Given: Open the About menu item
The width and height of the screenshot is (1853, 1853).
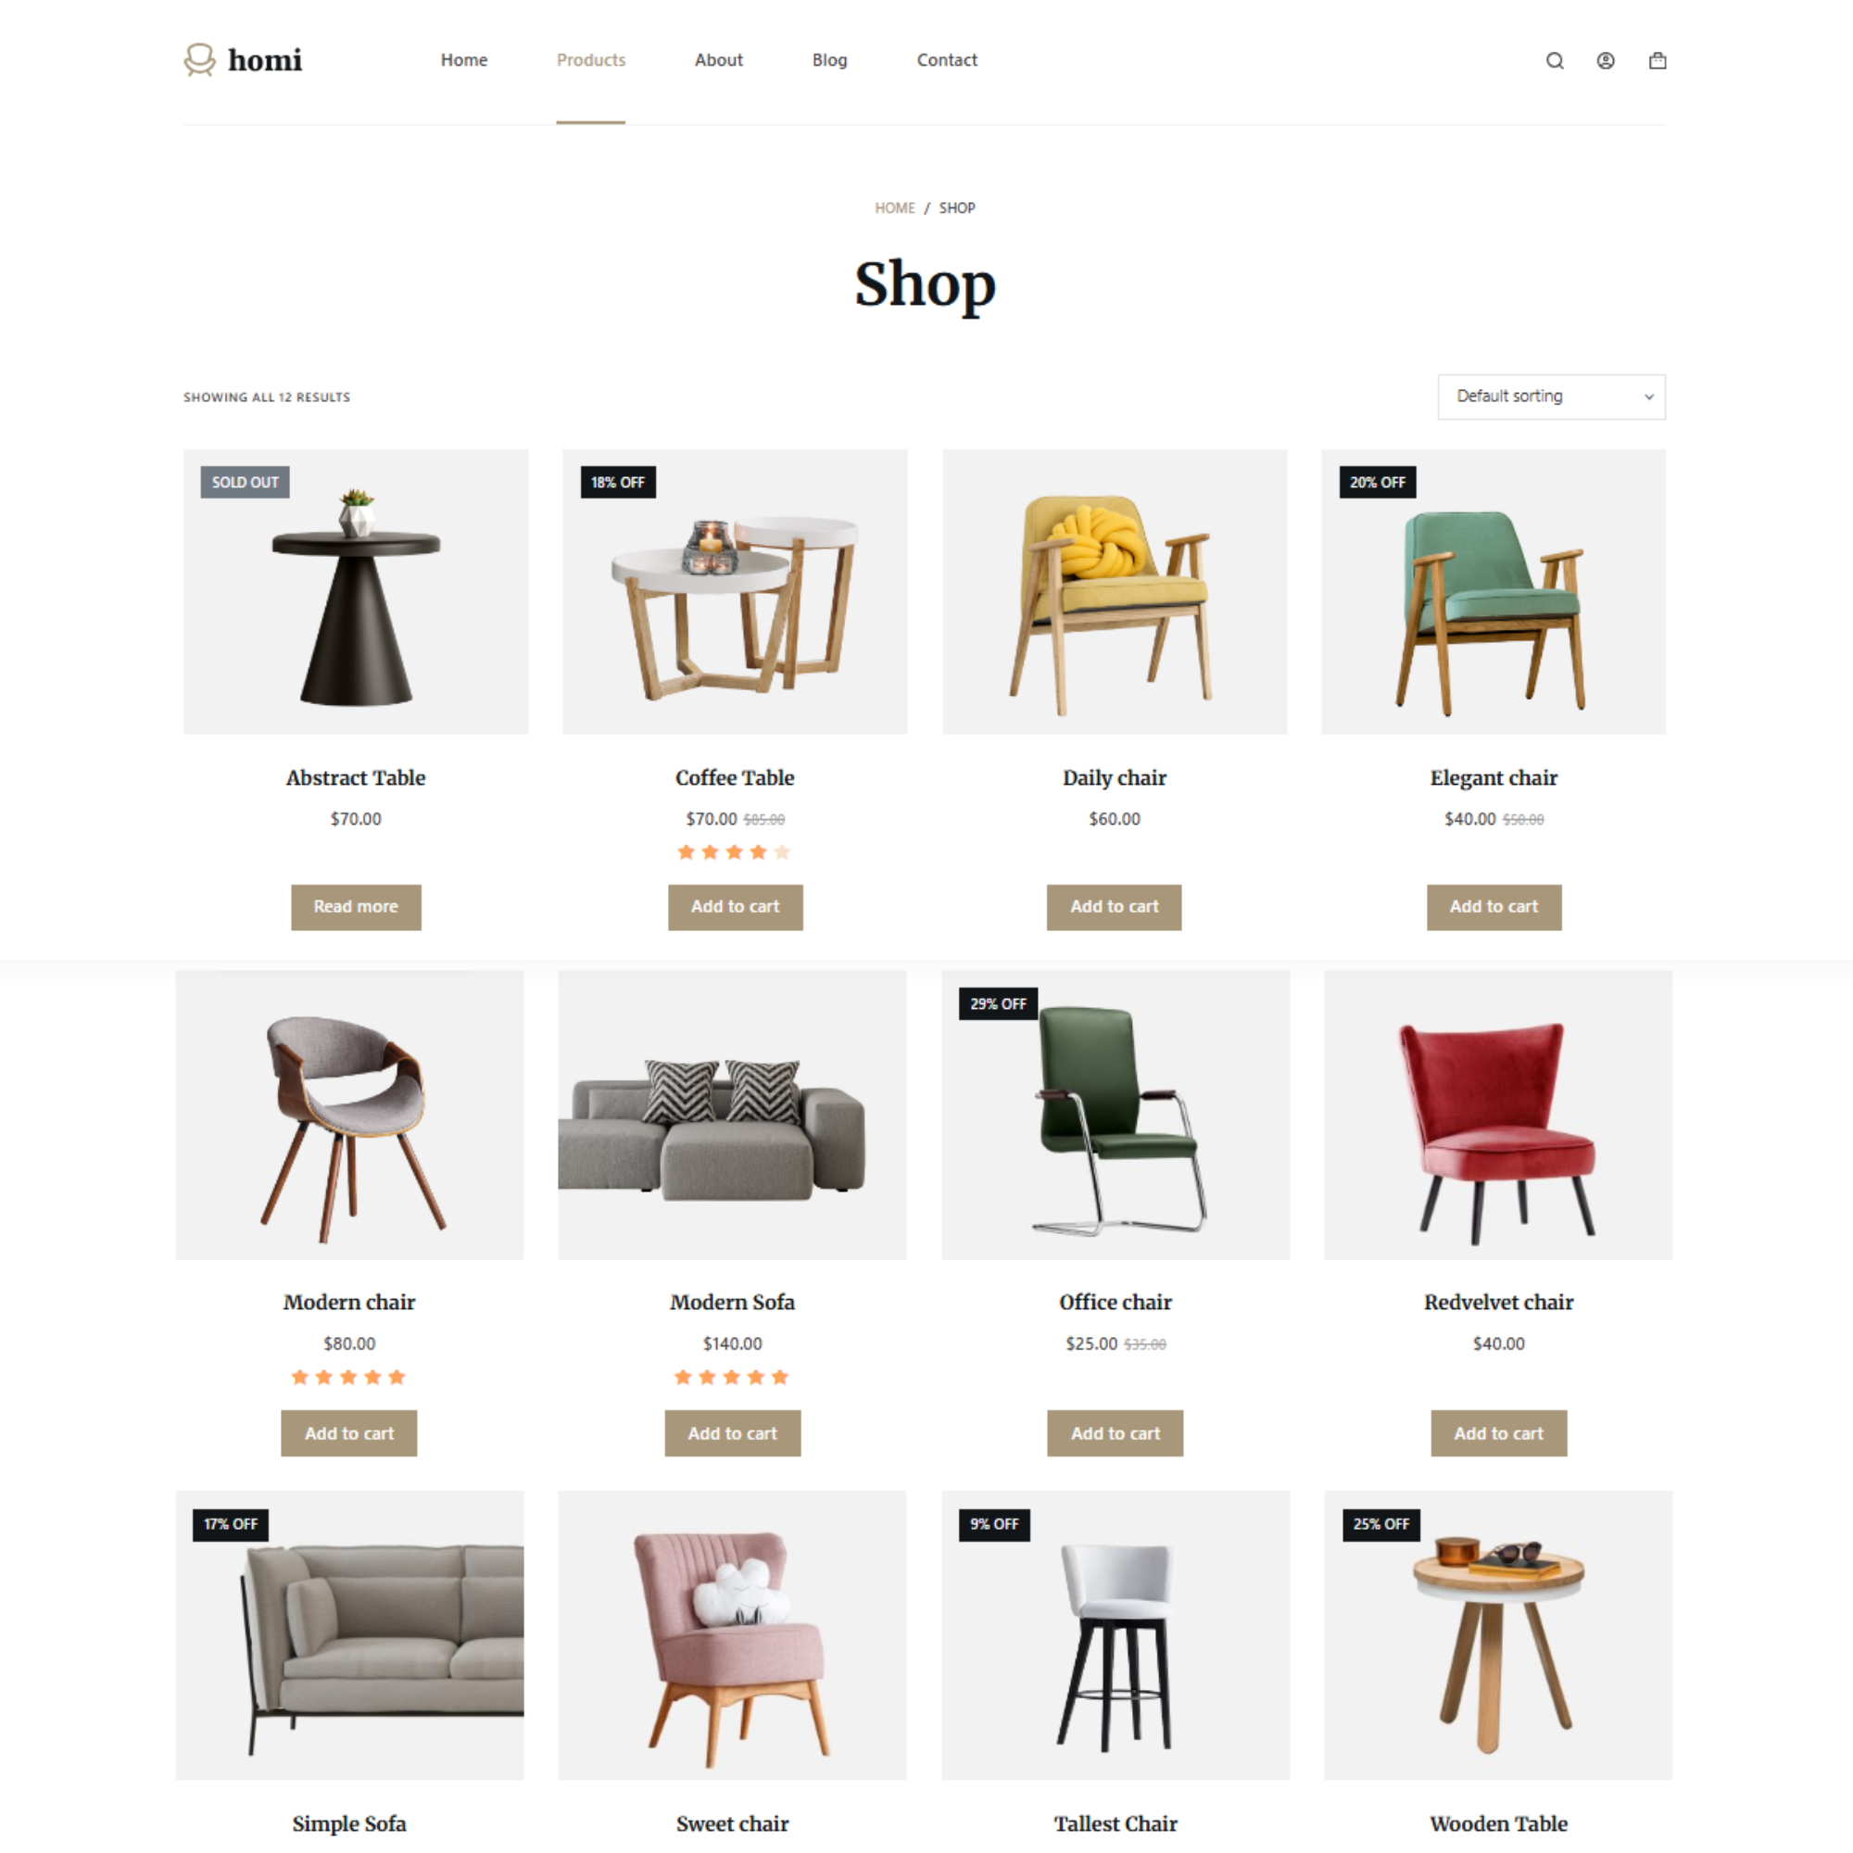Looking at the screenshot, I should (x=718, y=59).
